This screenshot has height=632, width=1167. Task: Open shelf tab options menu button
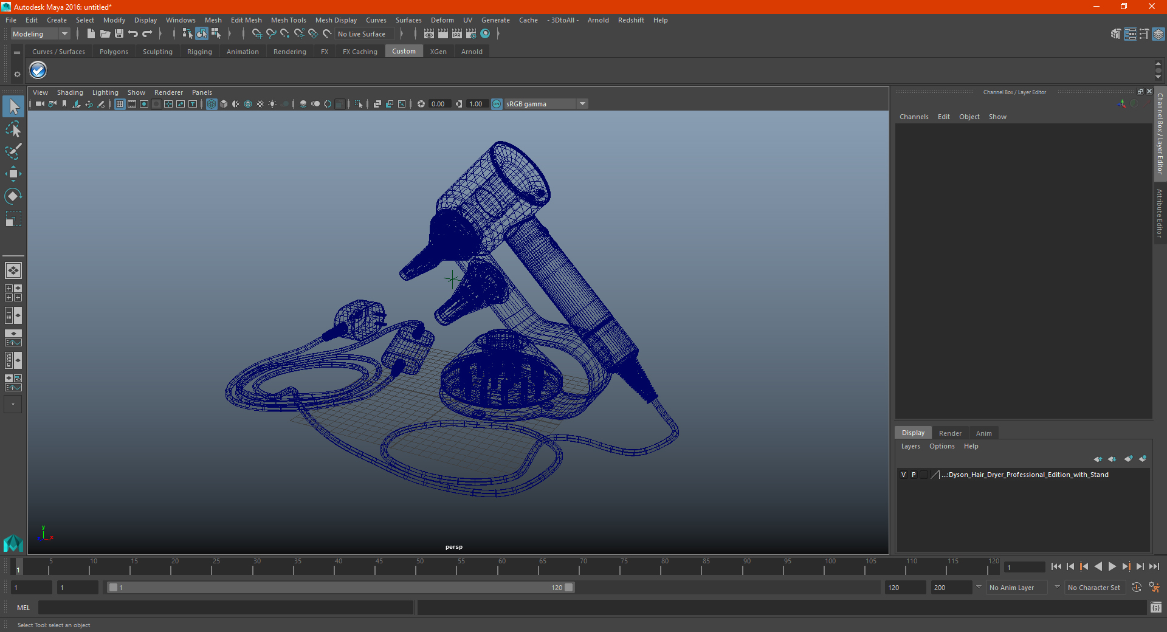(17, 53)
